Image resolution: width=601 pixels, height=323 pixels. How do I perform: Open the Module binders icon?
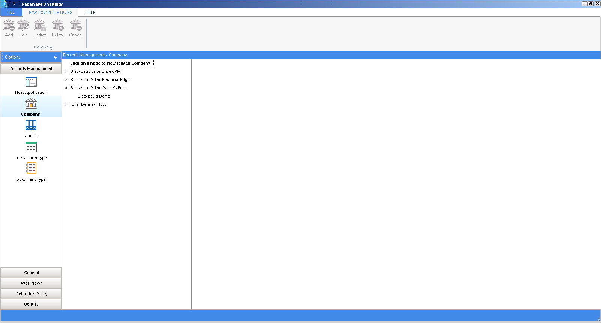coord(31,125)
